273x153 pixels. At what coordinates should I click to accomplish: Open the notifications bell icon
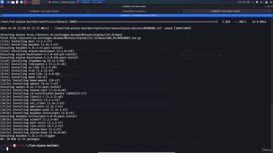click(257, 2)
